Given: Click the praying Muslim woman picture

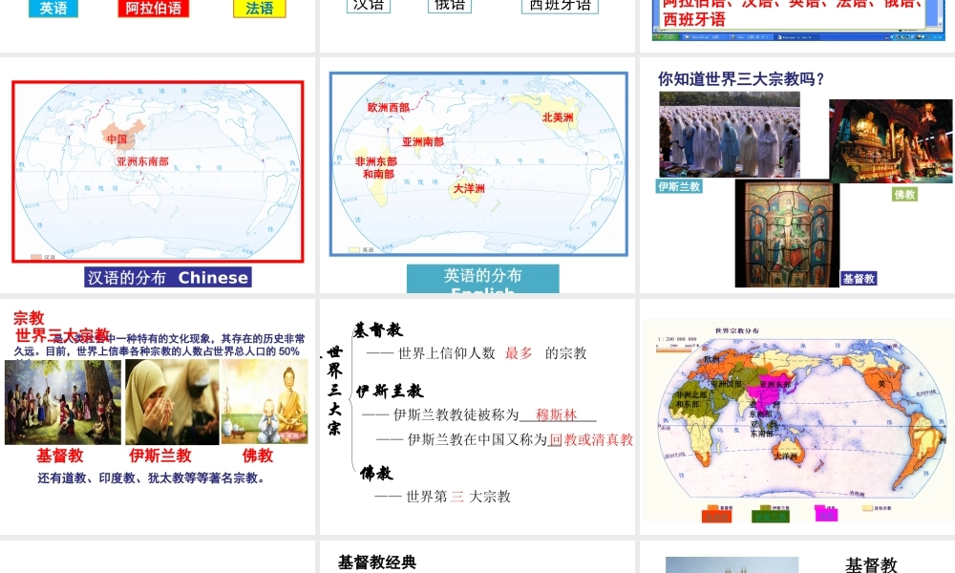Looking at the screenshot, I should (x=172, y=402).
